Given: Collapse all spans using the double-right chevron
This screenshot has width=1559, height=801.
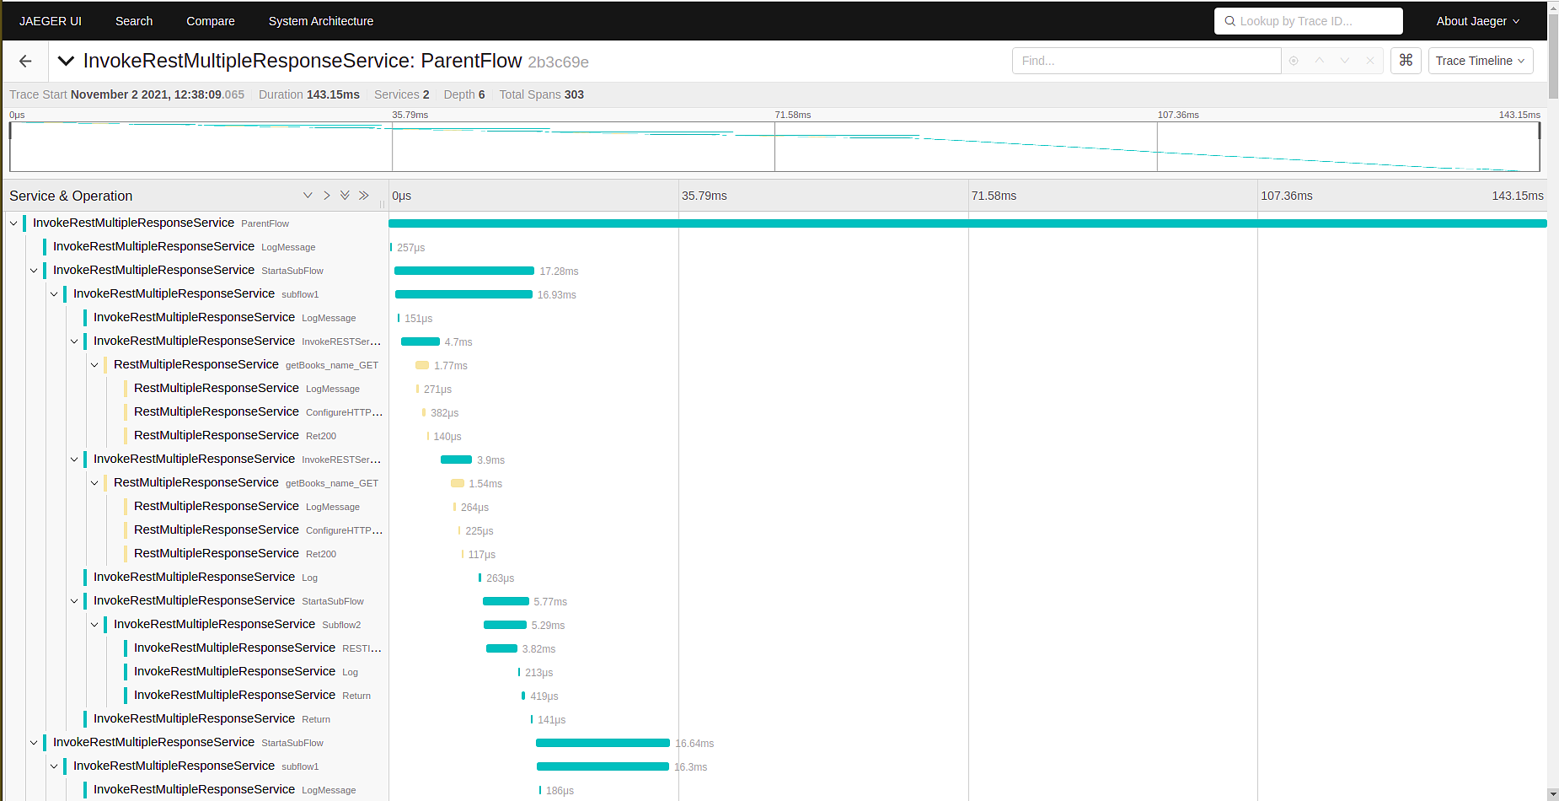Looking at the screenshot, I should pos(364,196).
